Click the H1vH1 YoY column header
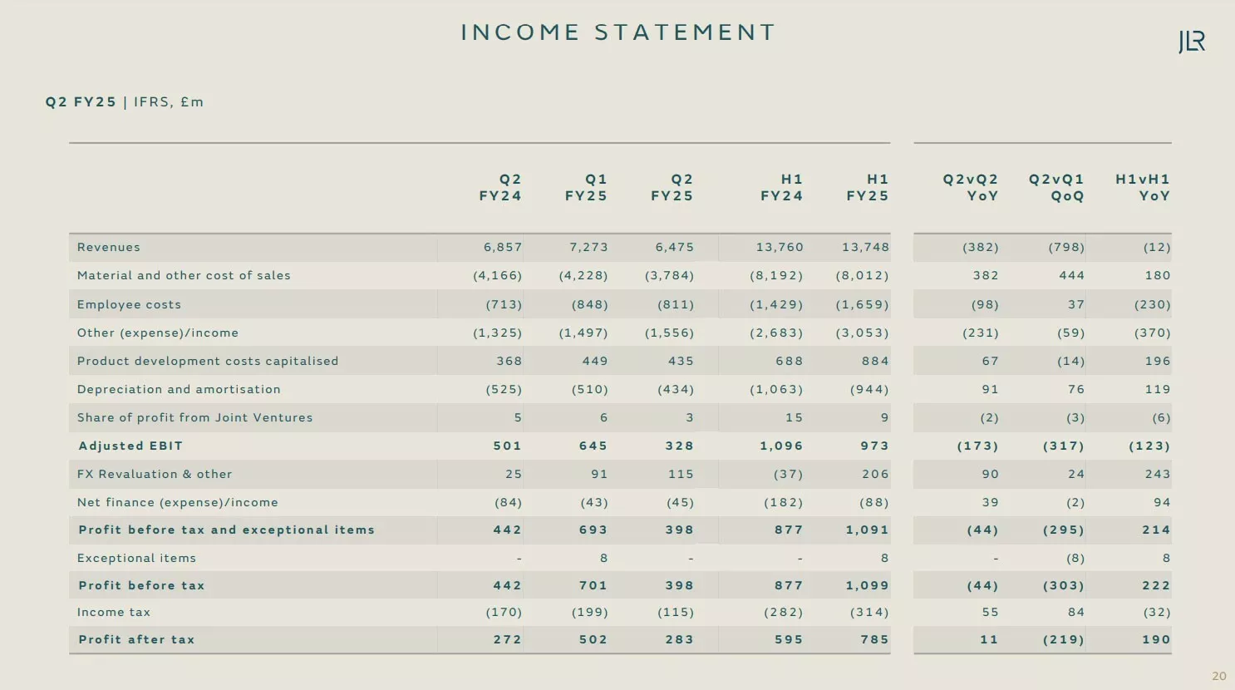 (1143, 188)
